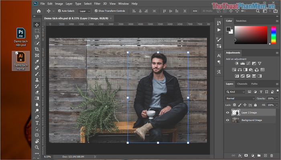Screen dimensions: 281x160
Task: Open the Color panel options menu
Action: tap(277, 21)
